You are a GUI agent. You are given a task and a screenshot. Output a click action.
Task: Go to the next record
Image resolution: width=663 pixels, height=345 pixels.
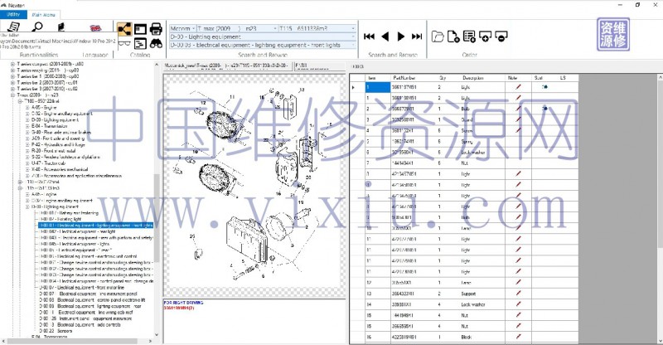coord(401,36)
